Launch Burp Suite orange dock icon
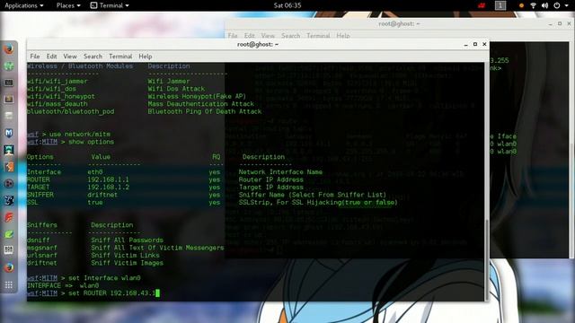 pos(9,167)
